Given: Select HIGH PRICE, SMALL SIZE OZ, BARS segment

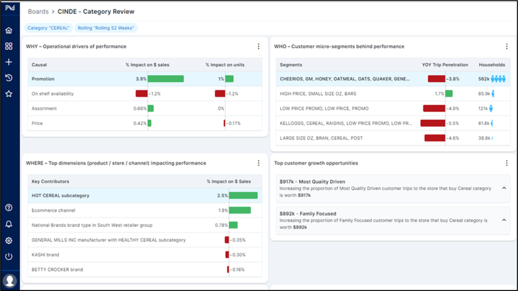Looking at the screenshot, I should tap(393, 94).
